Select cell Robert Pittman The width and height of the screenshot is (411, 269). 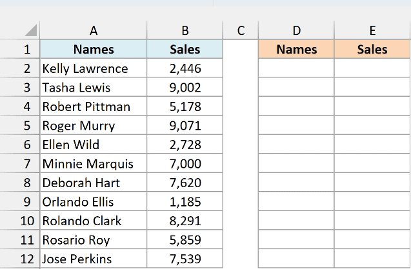pos(94,106)
